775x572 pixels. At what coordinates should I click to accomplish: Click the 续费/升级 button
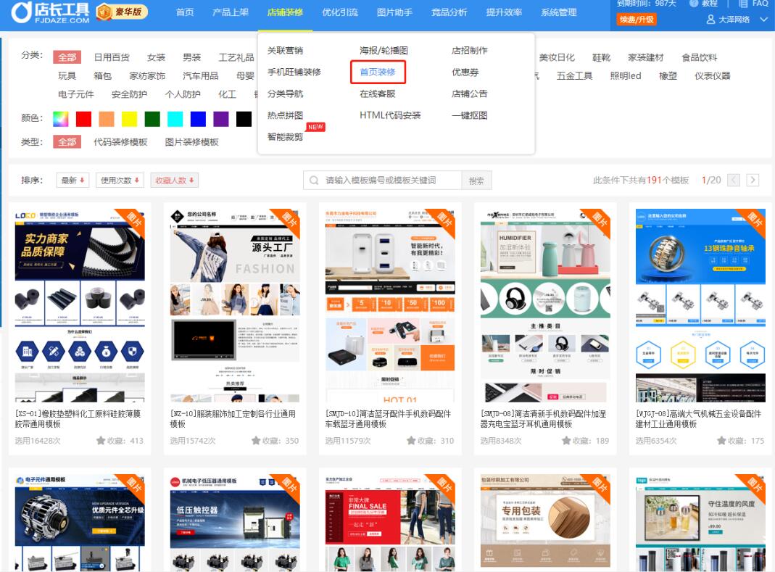[x=637, y=20]
